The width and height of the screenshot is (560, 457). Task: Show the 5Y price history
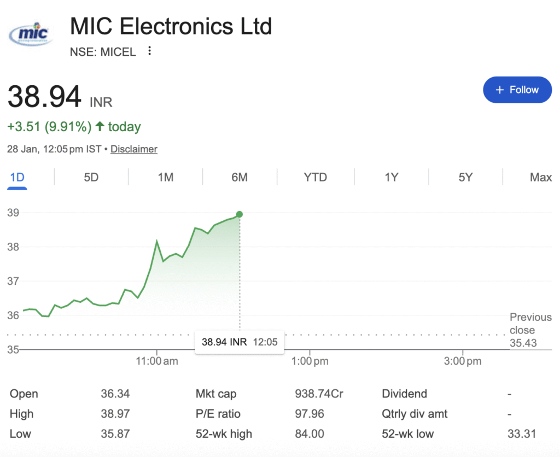(465, 177)
